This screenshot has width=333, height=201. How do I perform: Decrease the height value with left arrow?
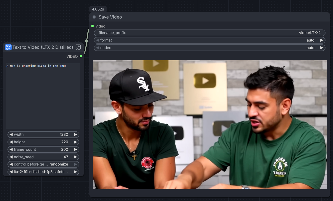11,142
